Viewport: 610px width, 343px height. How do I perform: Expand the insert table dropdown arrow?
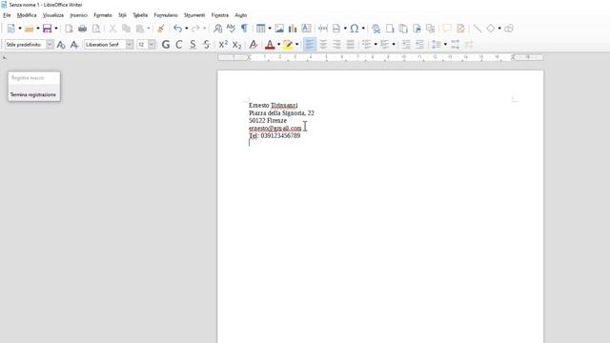270,29
